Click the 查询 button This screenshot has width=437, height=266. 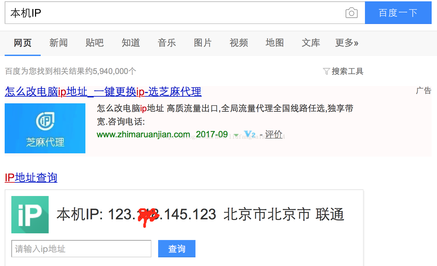point(177,249)
